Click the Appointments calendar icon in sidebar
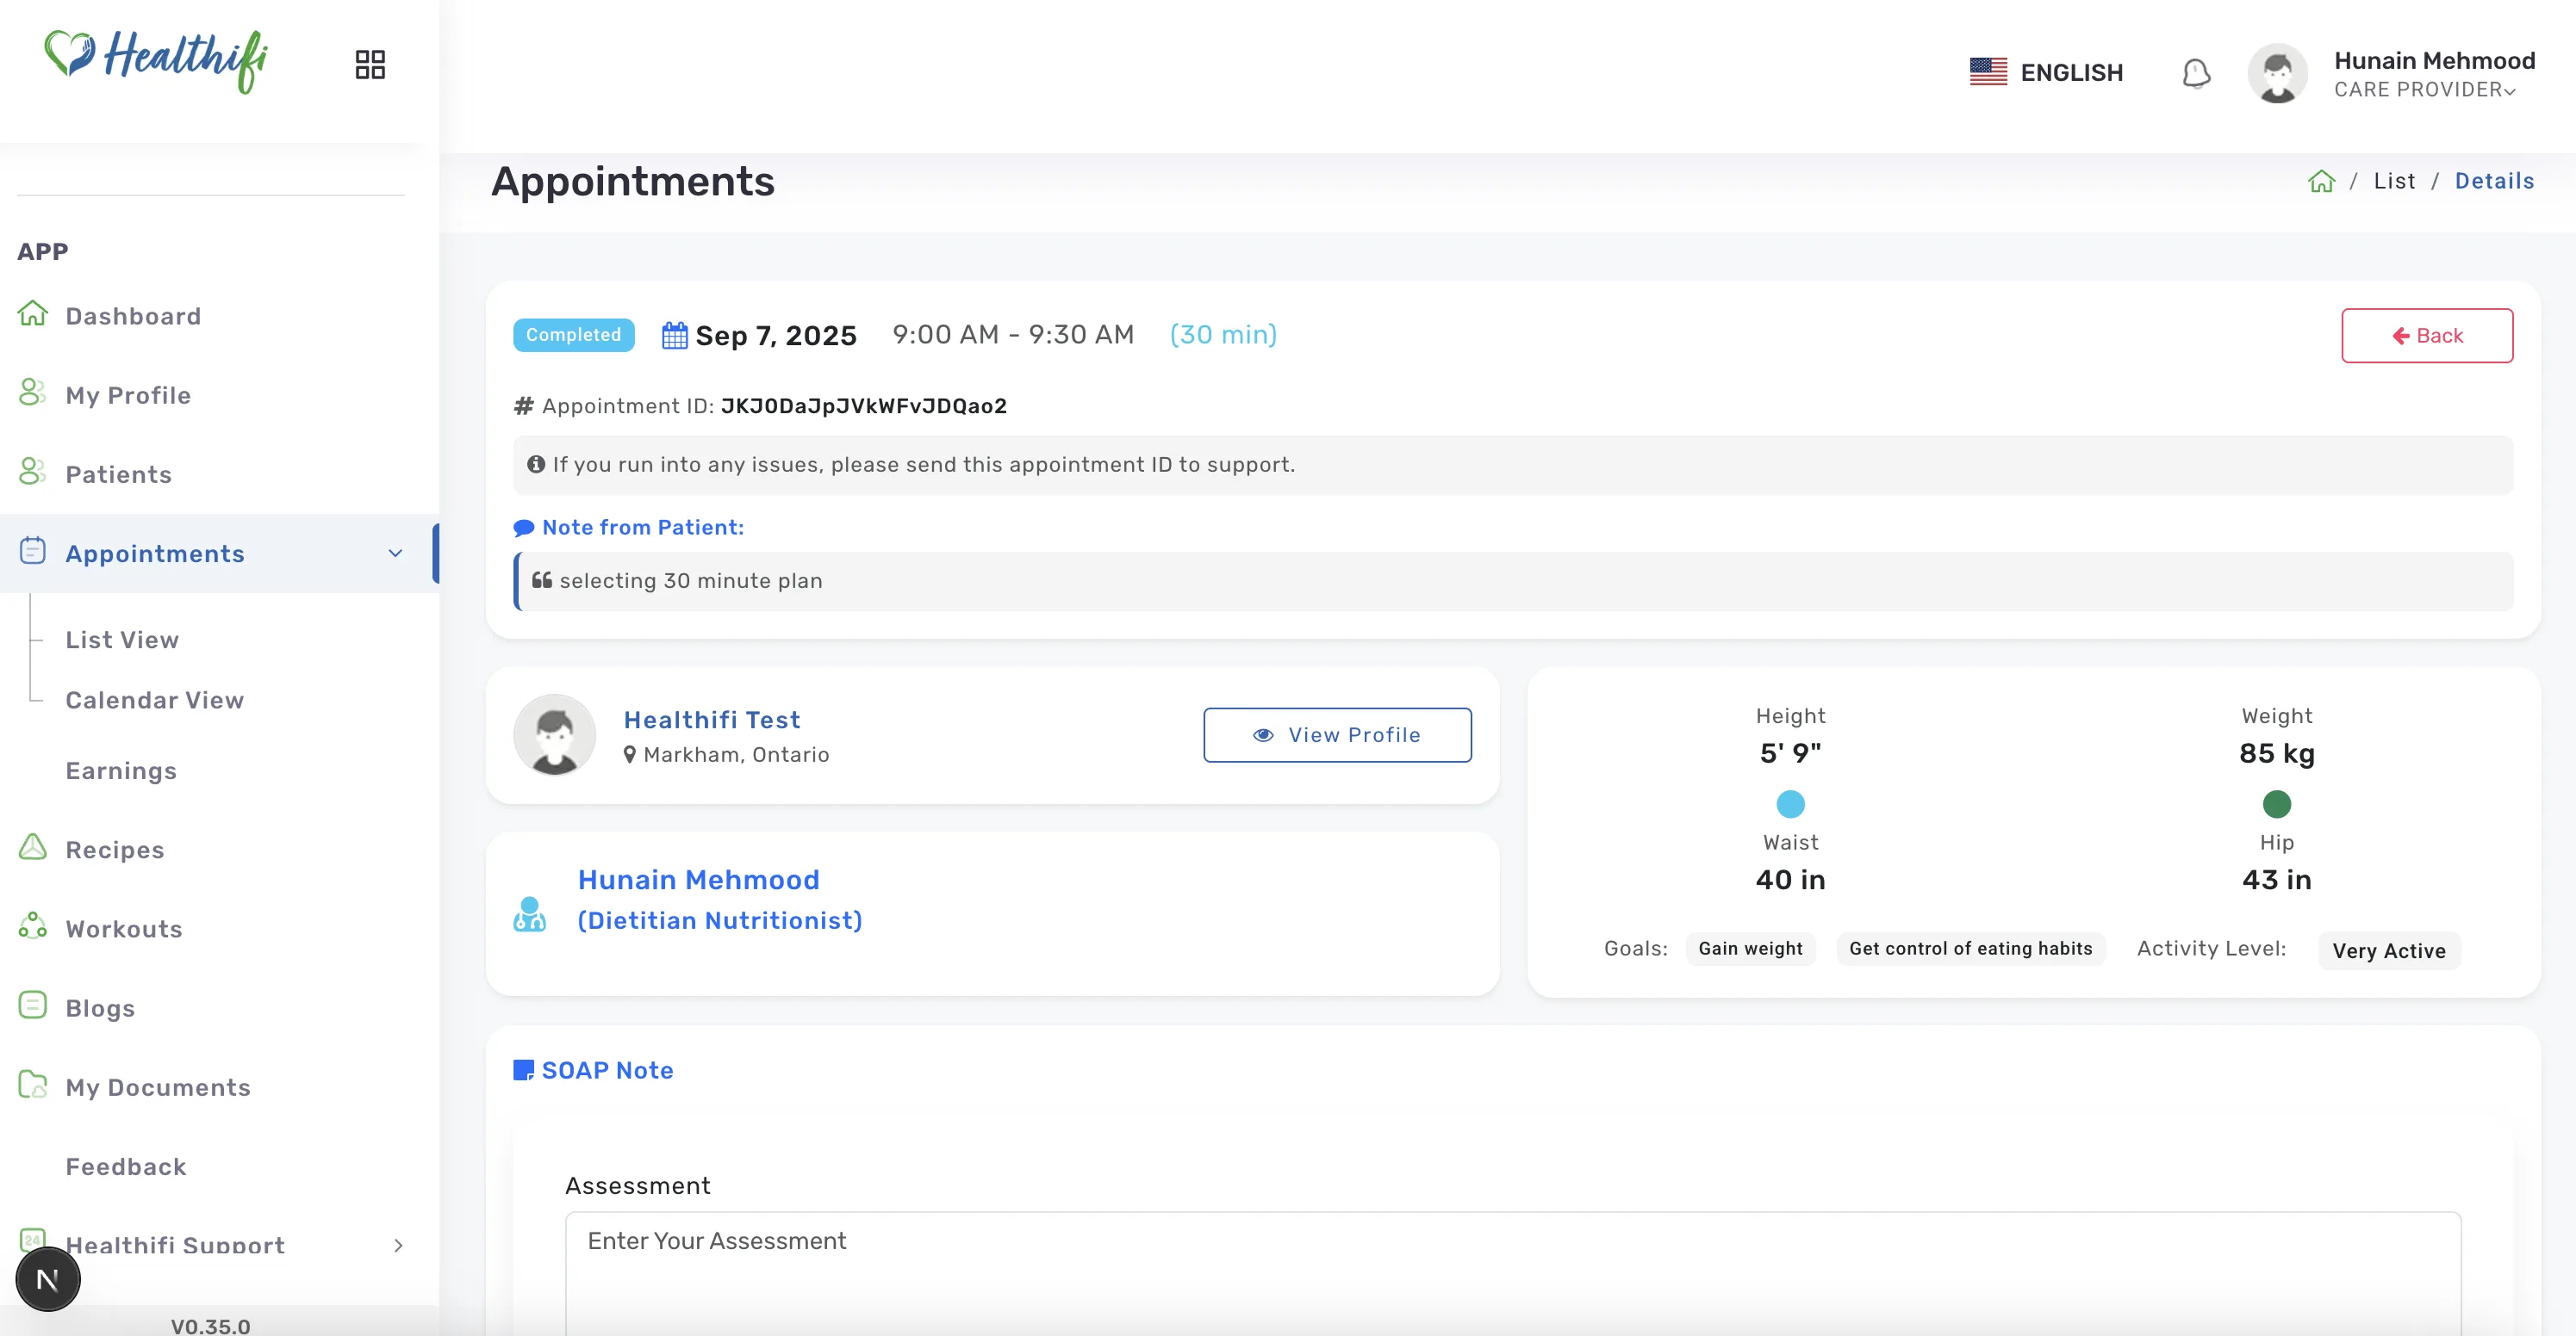Image resolution: width=2576 pixels, height=1336 pixels. 33,551
